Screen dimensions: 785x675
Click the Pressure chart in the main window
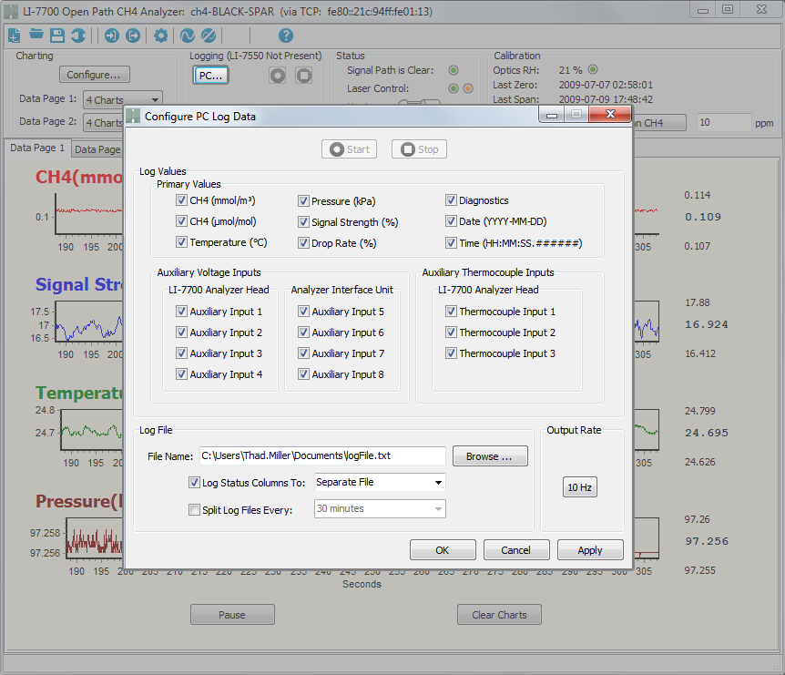(x=95, y=537)
